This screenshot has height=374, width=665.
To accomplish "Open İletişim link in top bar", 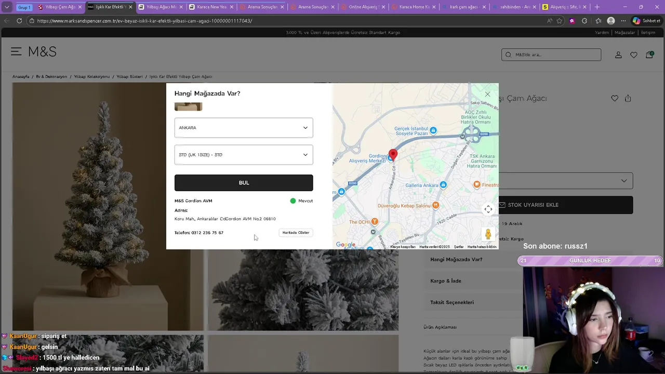I will tap(648, 32).
